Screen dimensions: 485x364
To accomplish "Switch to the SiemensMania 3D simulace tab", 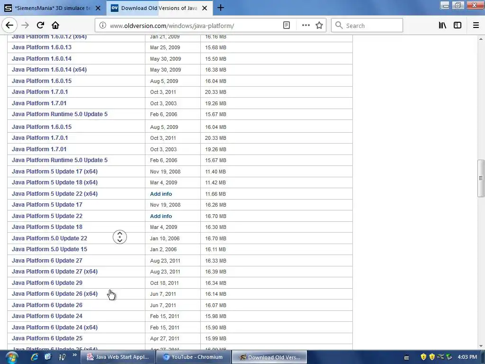I will pos(53,8).
